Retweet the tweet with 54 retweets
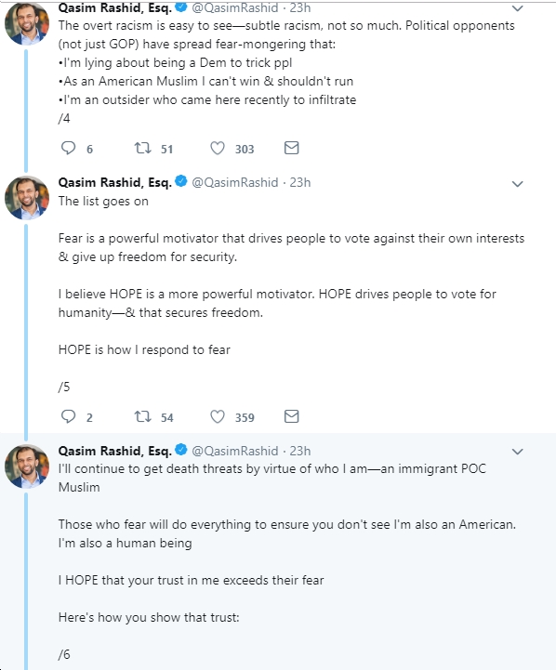This screenshot has height=670, width=556. tap(142, 416)
